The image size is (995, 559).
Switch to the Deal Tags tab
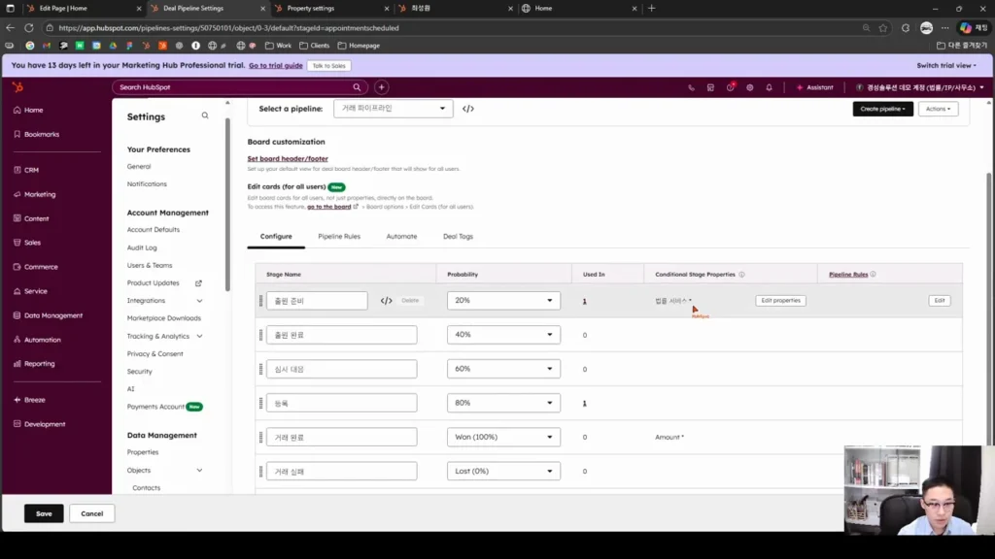click(459, 237)
